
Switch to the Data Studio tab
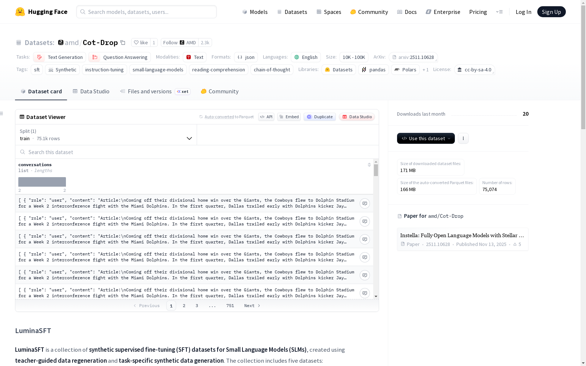point(91,91)
